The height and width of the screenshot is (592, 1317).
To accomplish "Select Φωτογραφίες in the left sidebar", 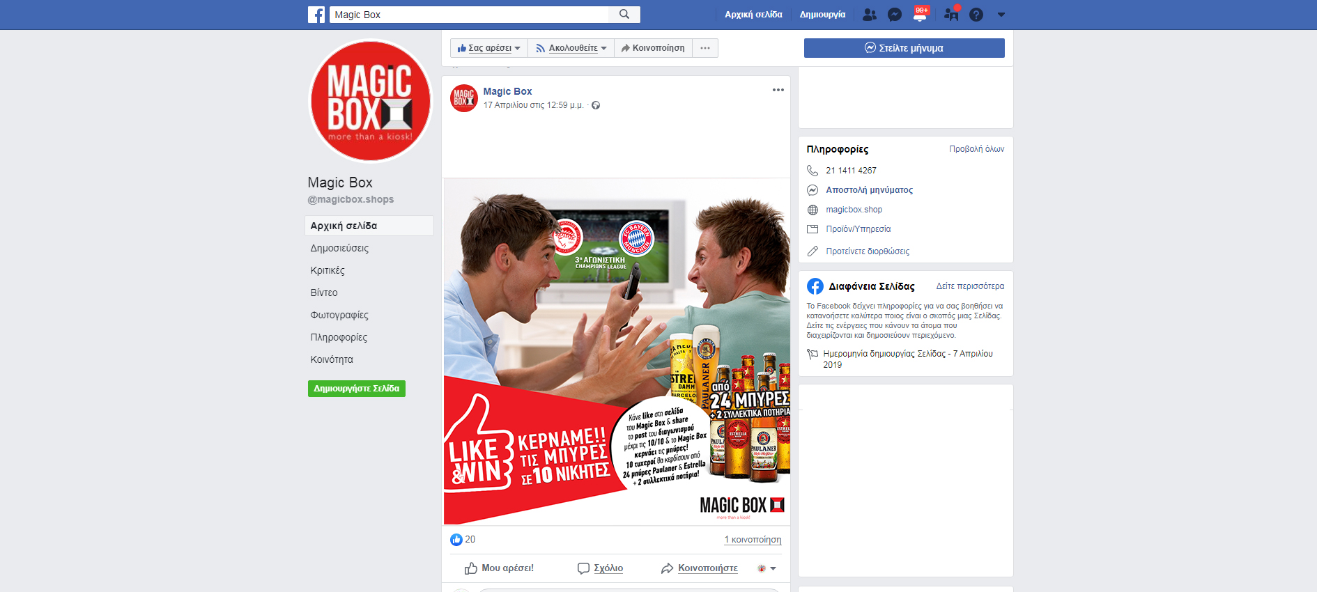I will [x=339, y=315].
